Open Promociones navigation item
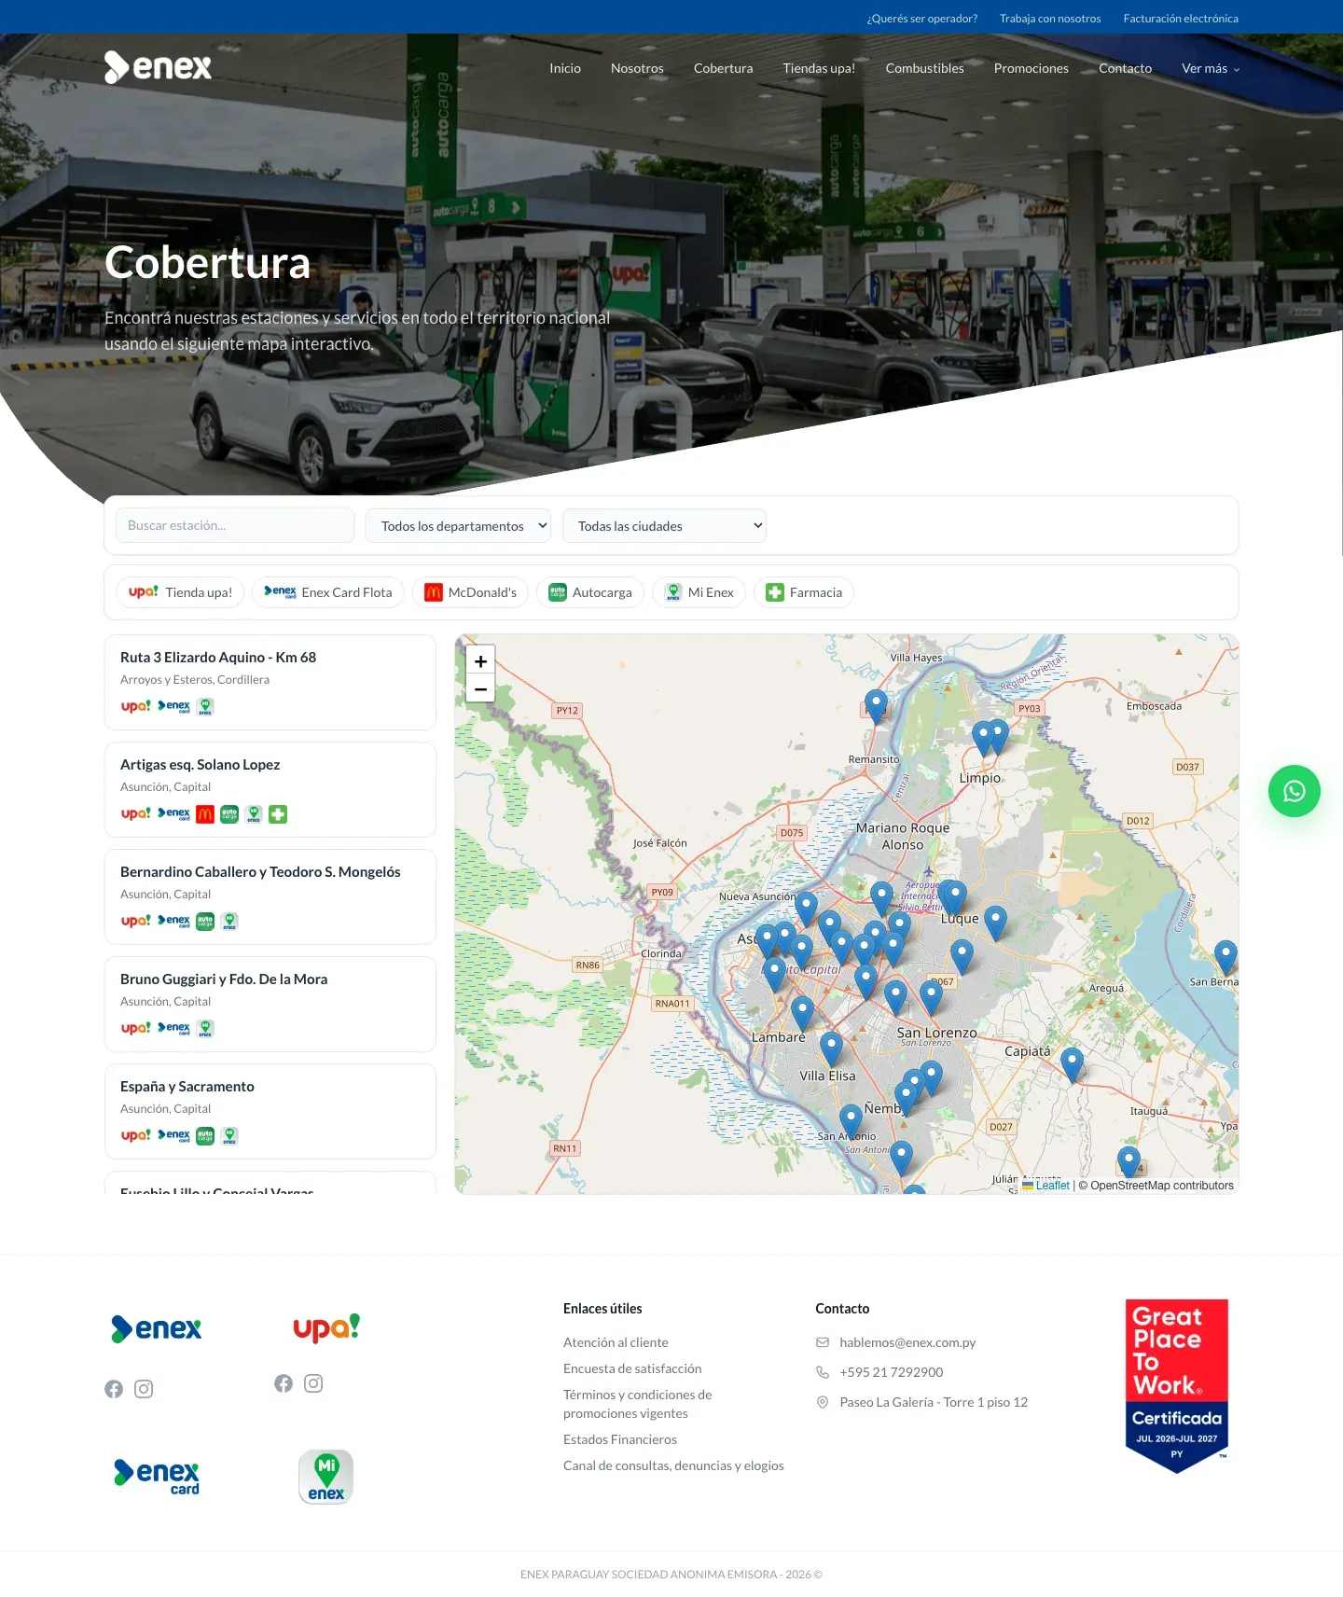Viewport: 1343px width, 1597px height. point(1031,68)
